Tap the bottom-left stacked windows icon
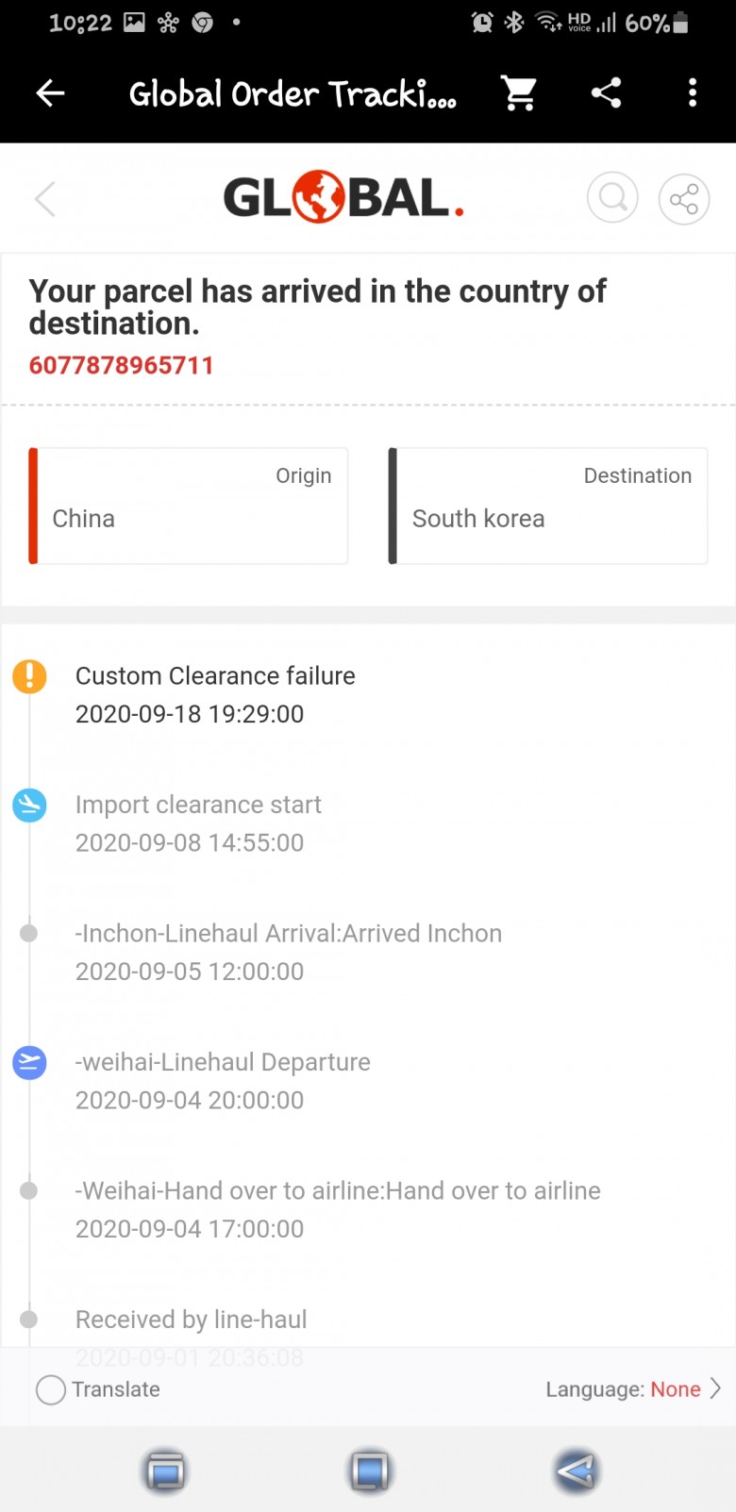This screenshot has width=736, height=1512. coord(165,1471)
